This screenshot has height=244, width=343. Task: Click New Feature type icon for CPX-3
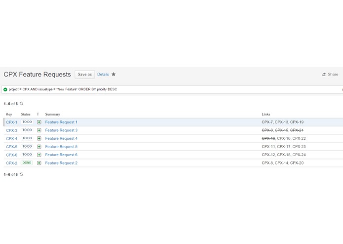[39, 130]
